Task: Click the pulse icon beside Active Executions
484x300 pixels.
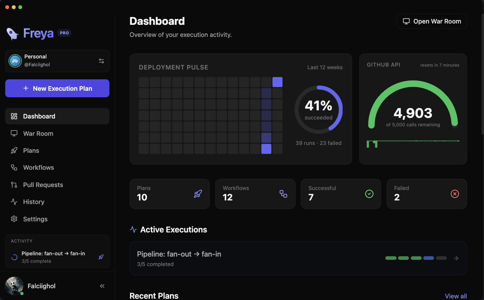Action: coord(133,229)
